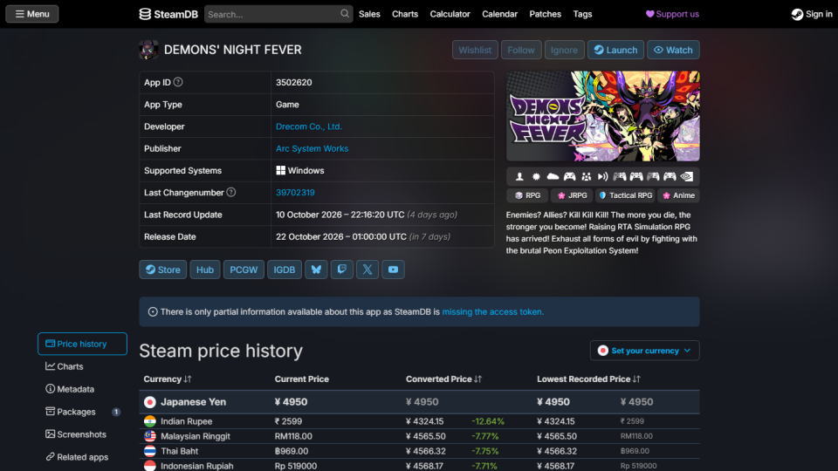
Task: Sort the table by Currency column
Action: [168, 379]
